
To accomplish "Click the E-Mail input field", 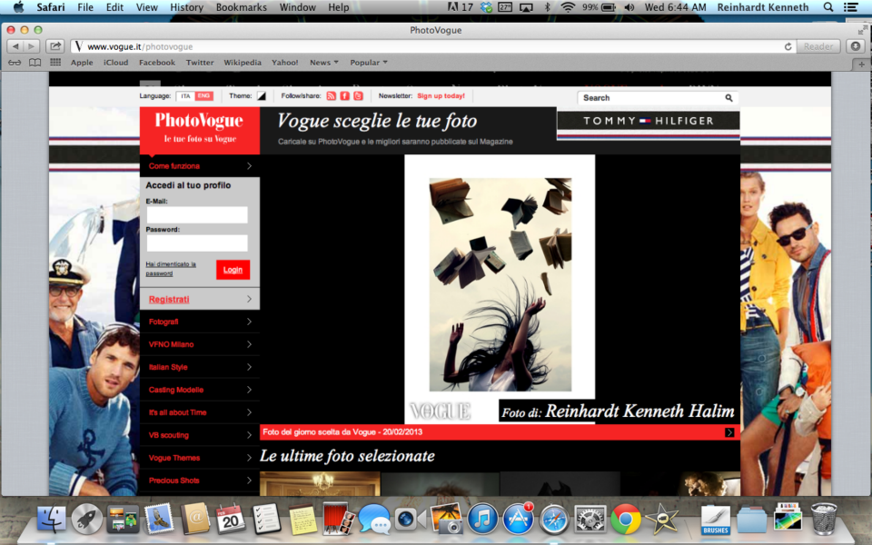I will click(197, 214).
